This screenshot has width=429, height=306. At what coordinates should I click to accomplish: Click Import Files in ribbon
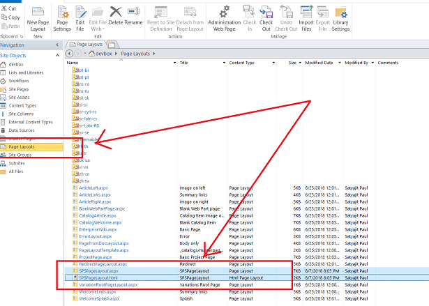tap(306, 19)
